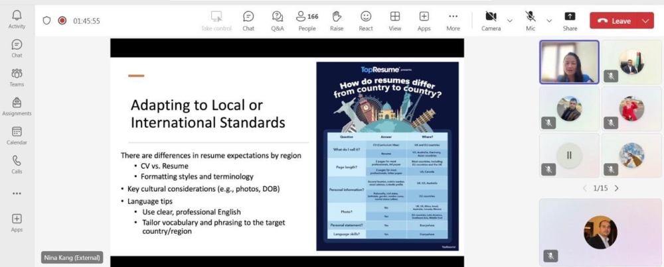Click the recording indicator icon

click(x=62, y=21)
